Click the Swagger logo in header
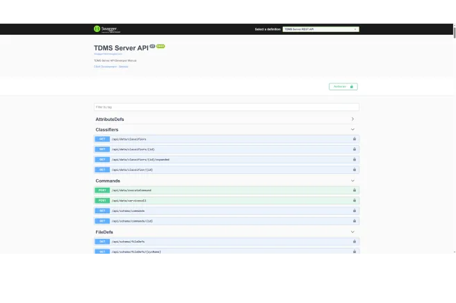Viewport: 456px width, 303px height. pos(107,29)
